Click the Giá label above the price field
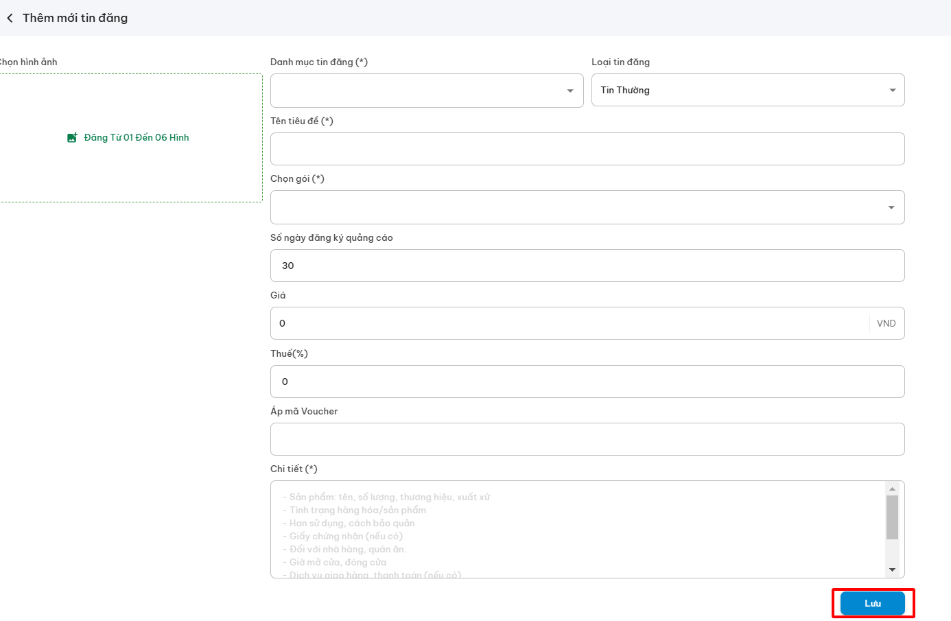Screen dimensions: 951x621 278,295
